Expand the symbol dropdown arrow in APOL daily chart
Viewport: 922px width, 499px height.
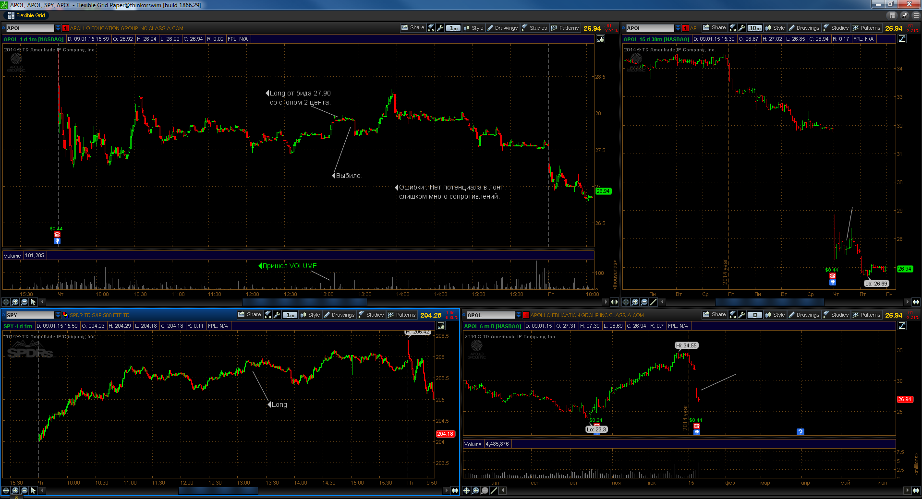point(519,315)
